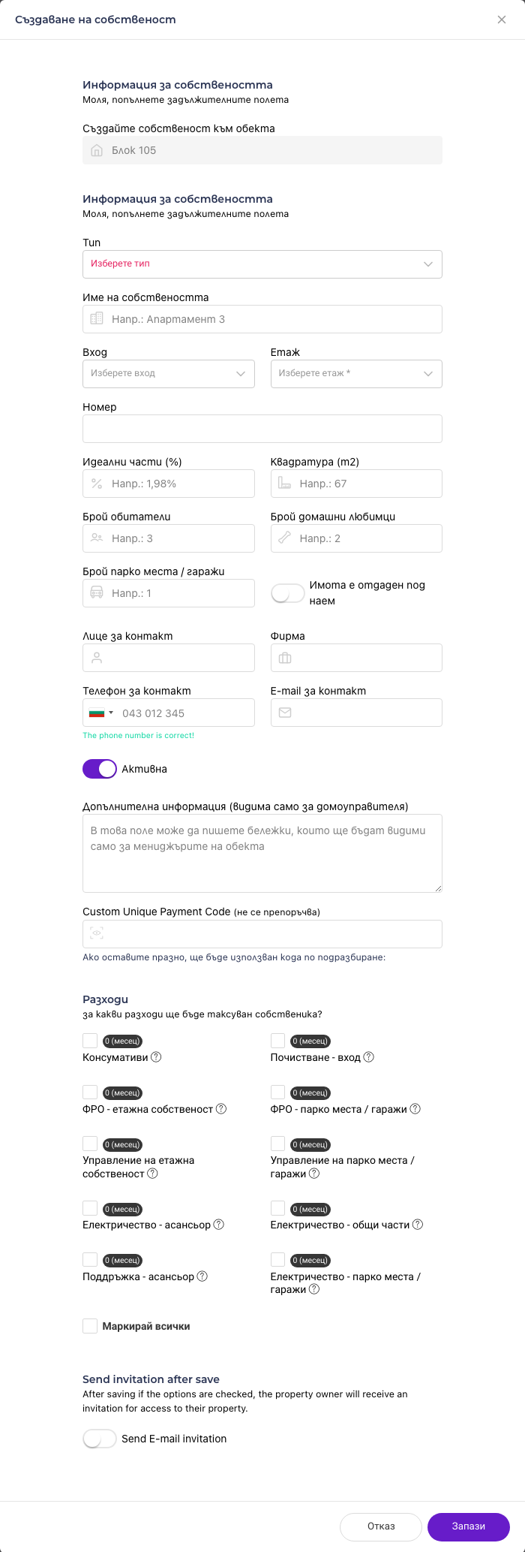The height and width of the screenshot is (1552, 525).
Task: Enable Имота е отдаден под наем switch
Action: point(287,593)
